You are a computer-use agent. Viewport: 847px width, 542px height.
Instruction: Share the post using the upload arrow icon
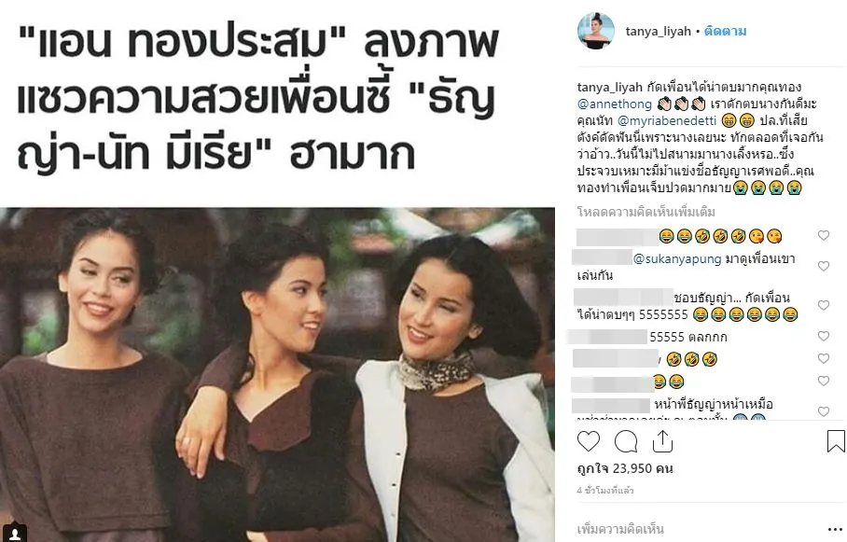[x=662, y=441]
